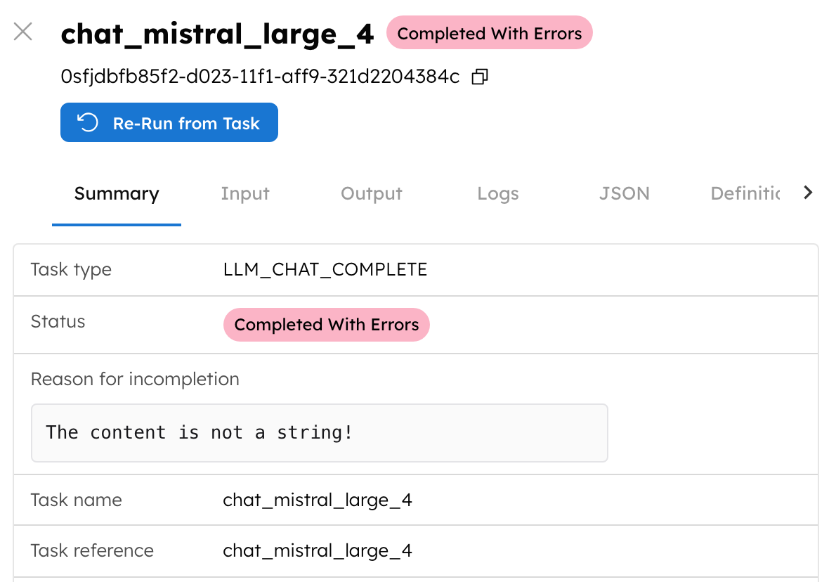Open the Output tab
Viewport: 836px width, 582px height.
pyautogui.click(x=372, y=193)
